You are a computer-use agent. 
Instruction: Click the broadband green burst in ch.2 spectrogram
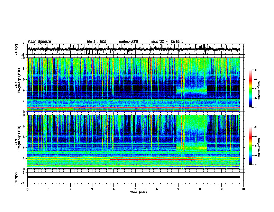pyautogui.click(x=192, y=133)
